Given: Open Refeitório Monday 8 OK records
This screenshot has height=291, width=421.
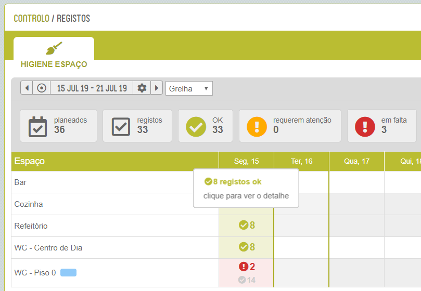Looking at the screenshot, I should [x=247, y=225].
